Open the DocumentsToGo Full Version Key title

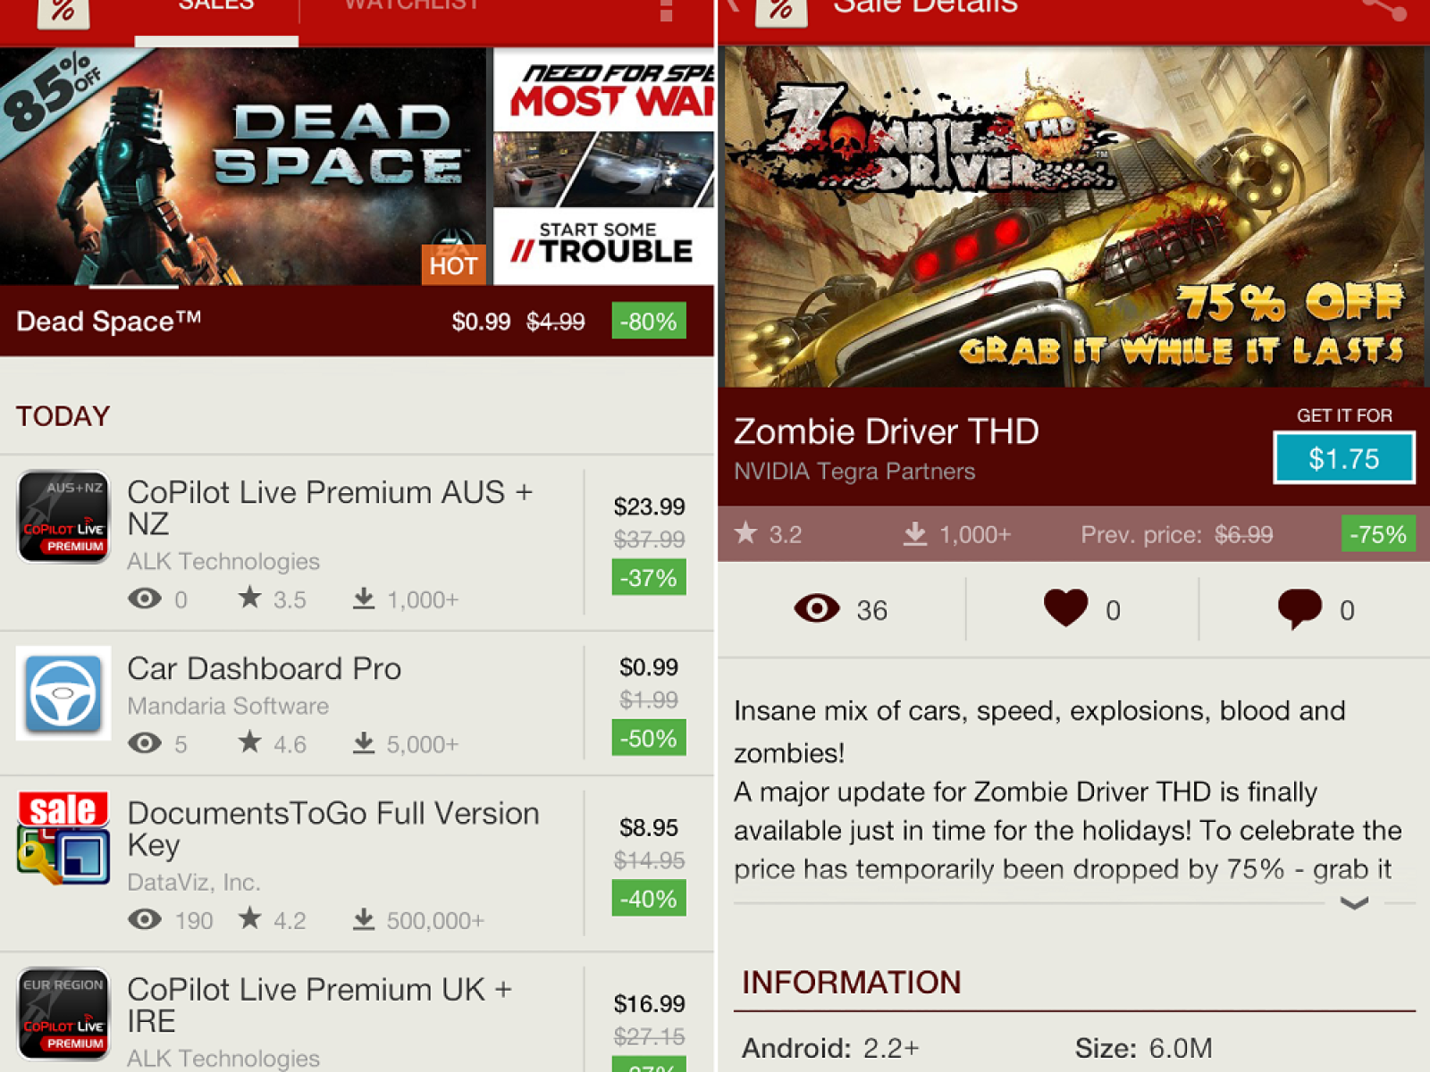click(x=333, y=829)
